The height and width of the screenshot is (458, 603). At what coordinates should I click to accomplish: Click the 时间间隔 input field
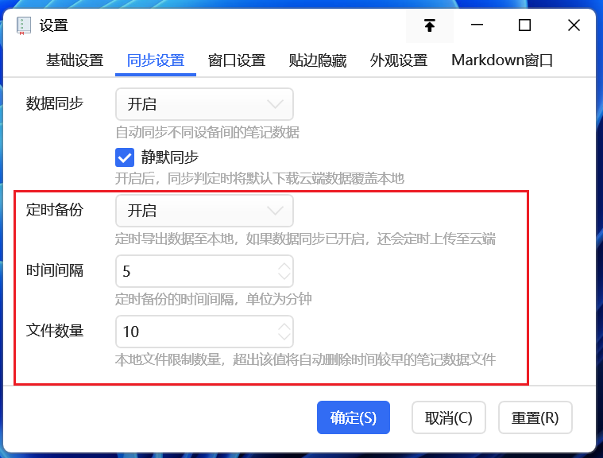(205, 271)
